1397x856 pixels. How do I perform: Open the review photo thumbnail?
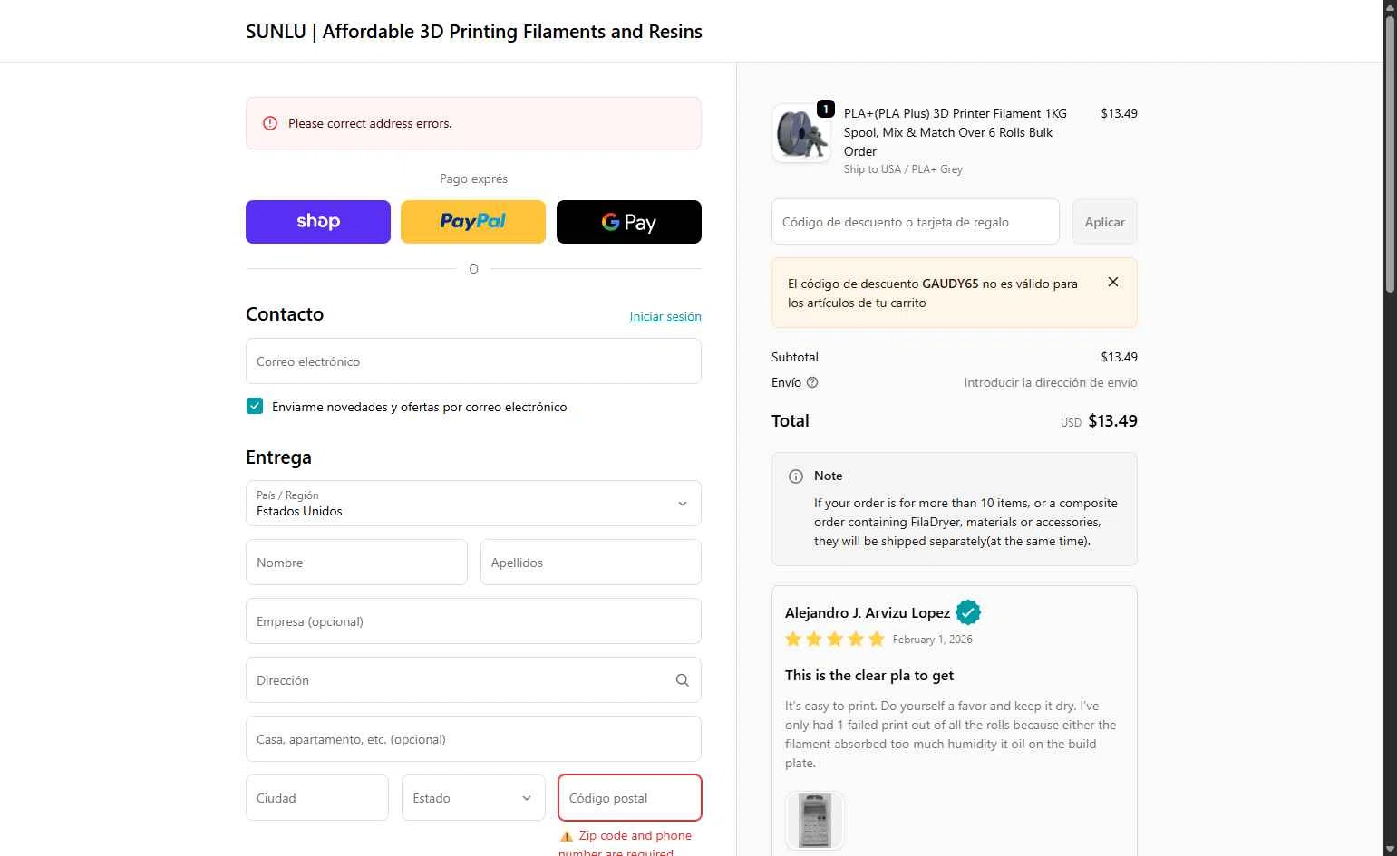[814, 821]
